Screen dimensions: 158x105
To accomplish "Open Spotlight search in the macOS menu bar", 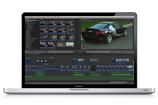I will [x=133, y=17].
